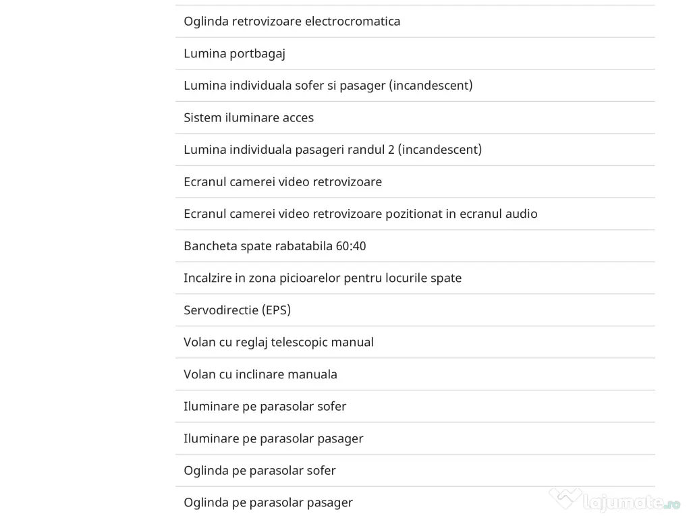Viewport: 691px width, 518px height.
Task: Click the lajumate.ro heart logo icon
Action: (x=565, y=500)
